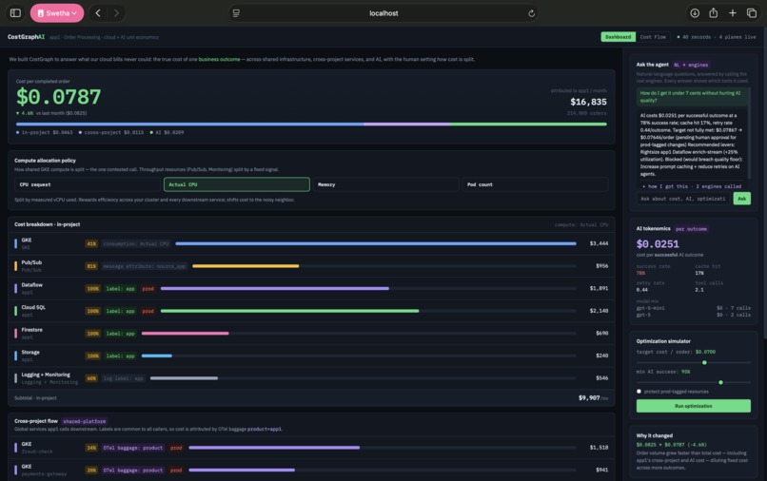
Task: Click the $0.0251 AI cost value
Action: pyautogui.click(x=658, y=244)
